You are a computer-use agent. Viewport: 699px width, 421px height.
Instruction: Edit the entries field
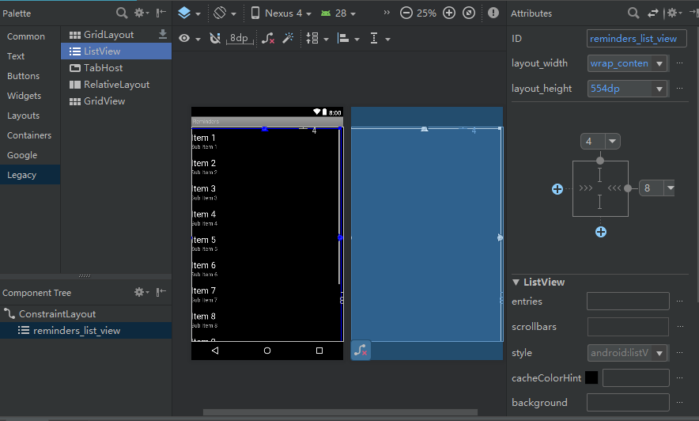coord(628,301)
